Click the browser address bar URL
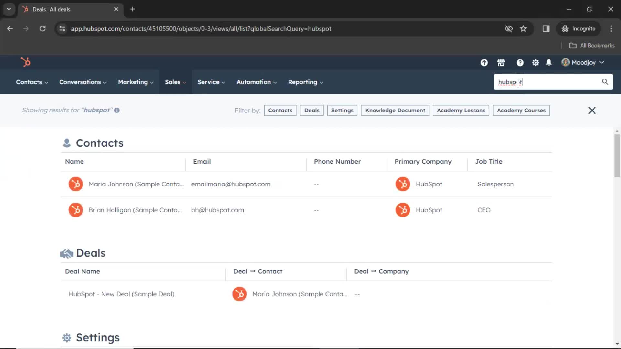Screen dimensions: 621x349 [x=201, y=29]
